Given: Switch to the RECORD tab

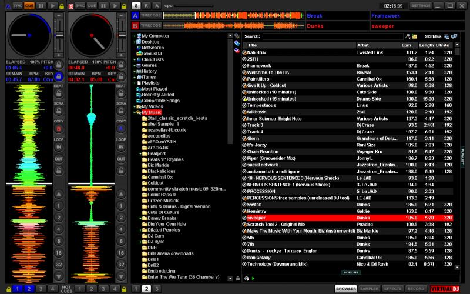Looking at the screenshot, I should (416, 289).
